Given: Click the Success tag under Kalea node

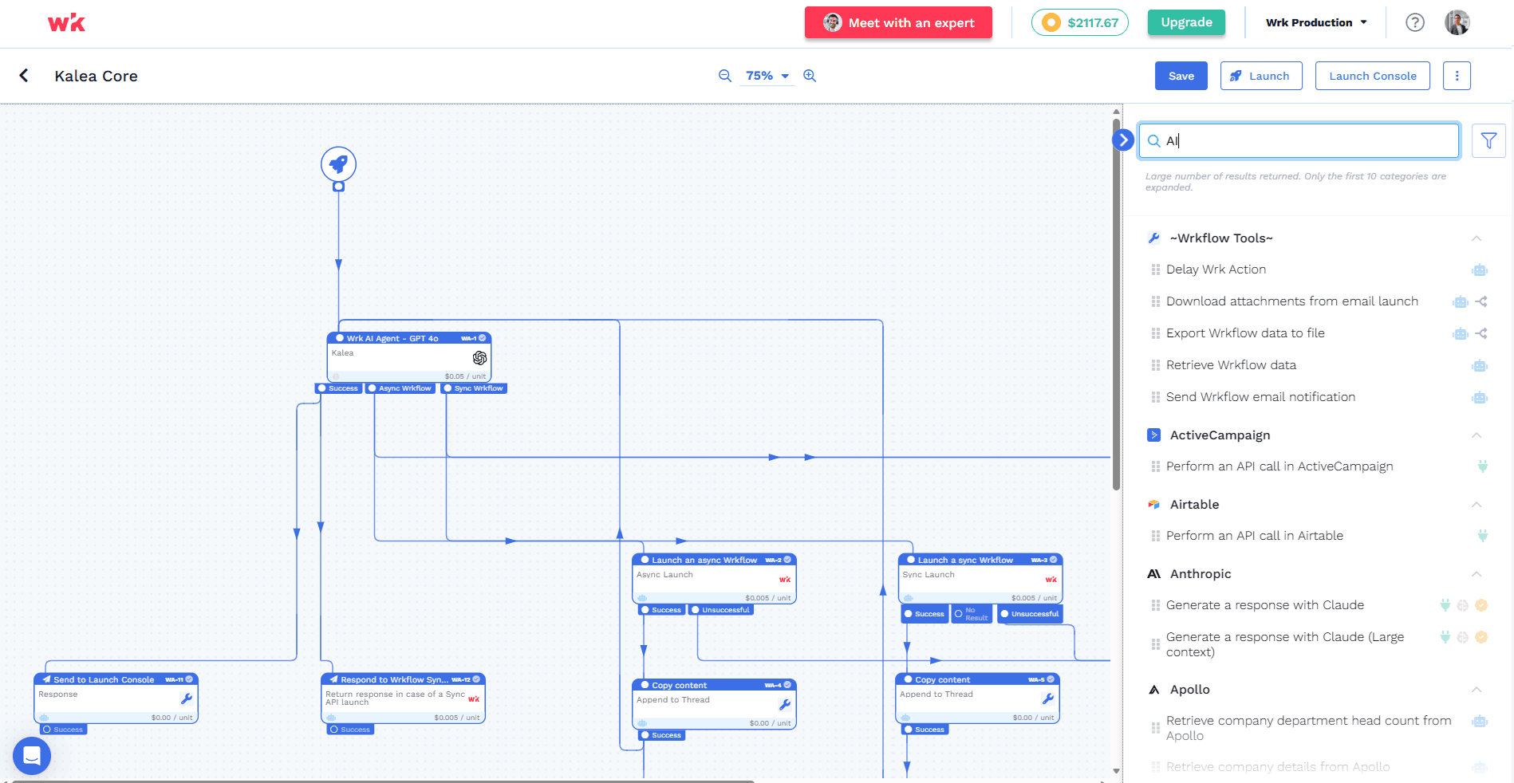Looking at the screenshot, I should coord(338,388).
